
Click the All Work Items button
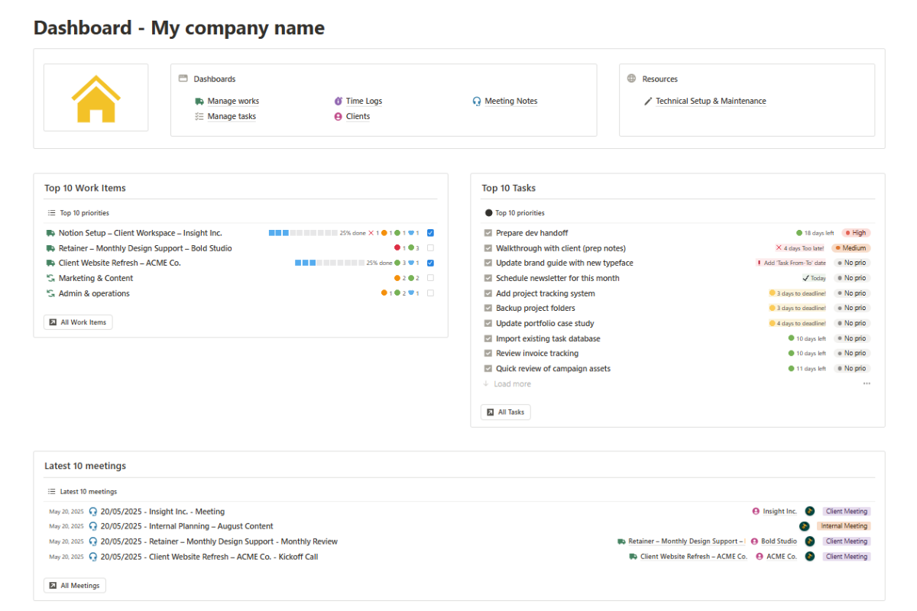(x=78, y=322)
